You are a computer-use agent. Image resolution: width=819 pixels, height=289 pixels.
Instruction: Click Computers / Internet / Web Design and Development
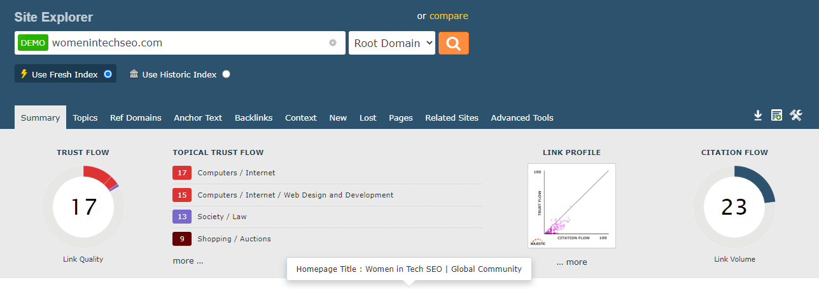[x=295, y=195]
